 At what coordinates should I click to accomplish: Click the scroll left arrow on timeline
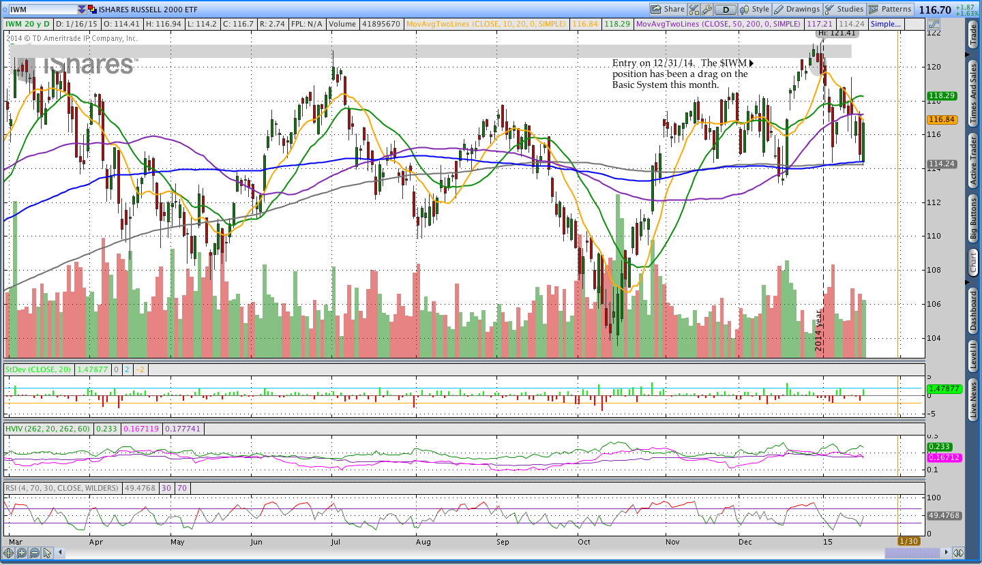[61, 553]
